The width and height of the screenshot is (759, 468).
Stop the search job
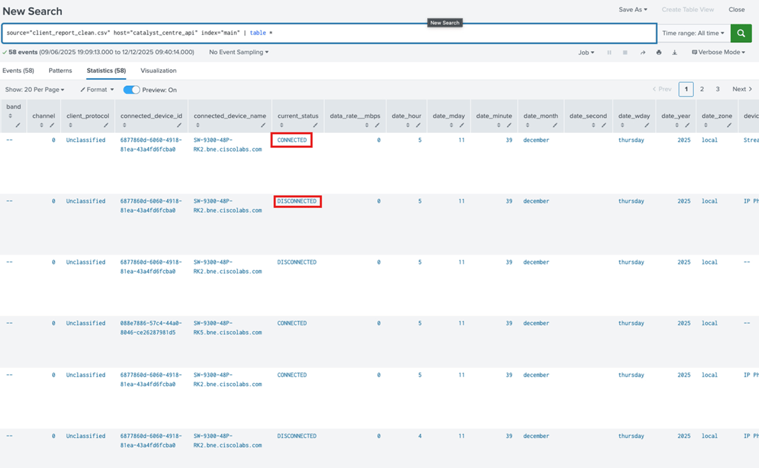[625, 52]
